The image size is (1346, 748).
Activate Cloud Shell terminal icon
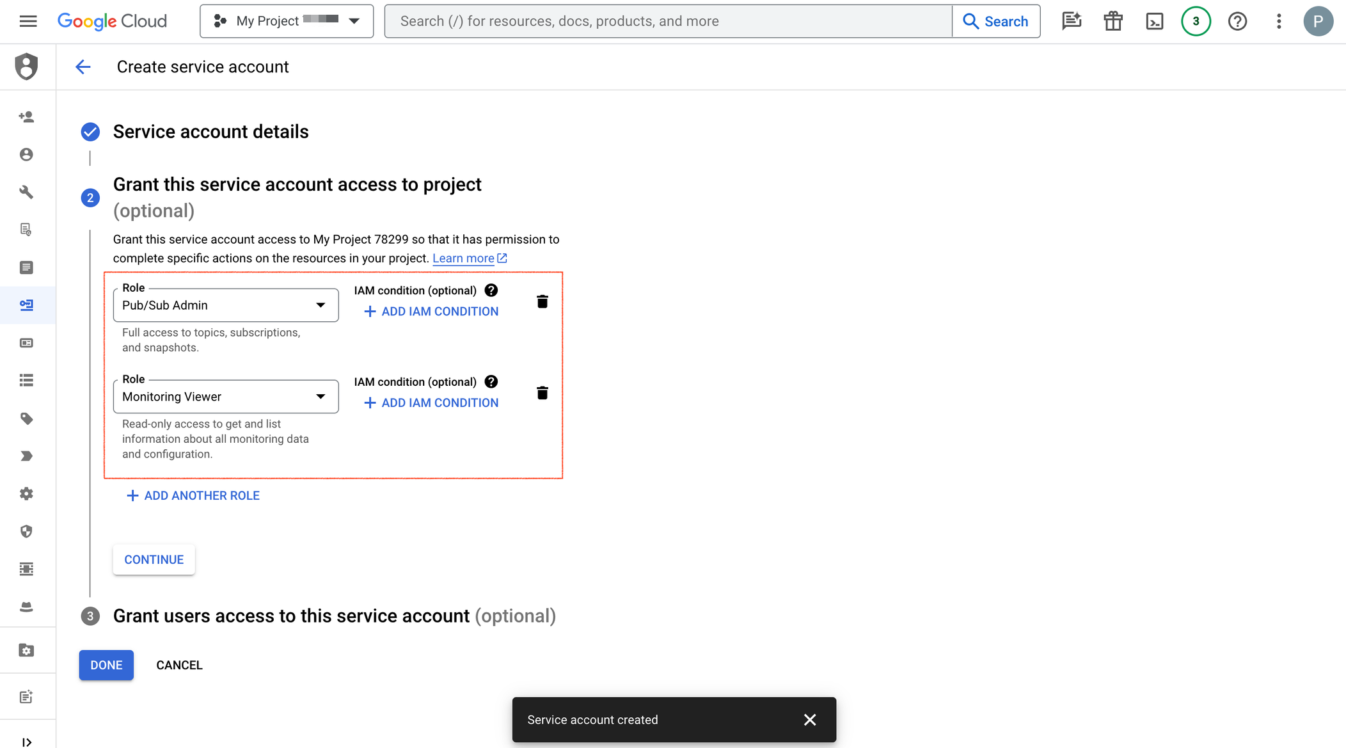click(1154, 21)
